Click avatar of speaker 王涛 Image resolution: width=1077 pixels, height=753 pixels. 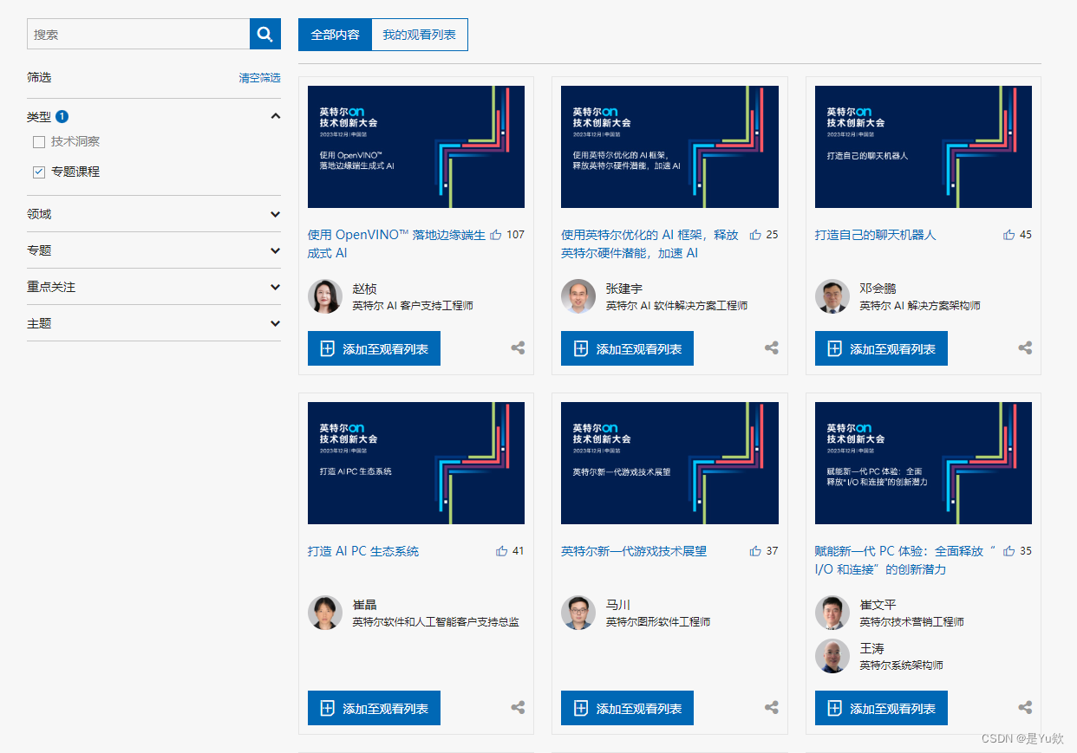click(832, 656)
